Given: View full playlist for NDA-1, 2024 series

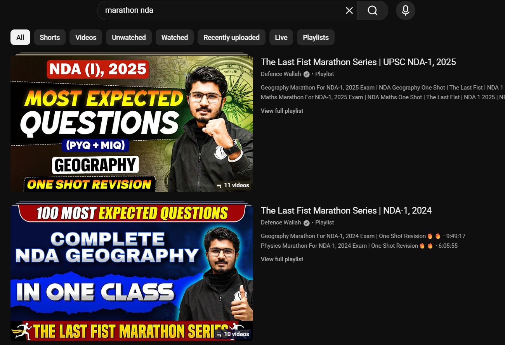Looking at the screenshot, I should tap(282, 259).
